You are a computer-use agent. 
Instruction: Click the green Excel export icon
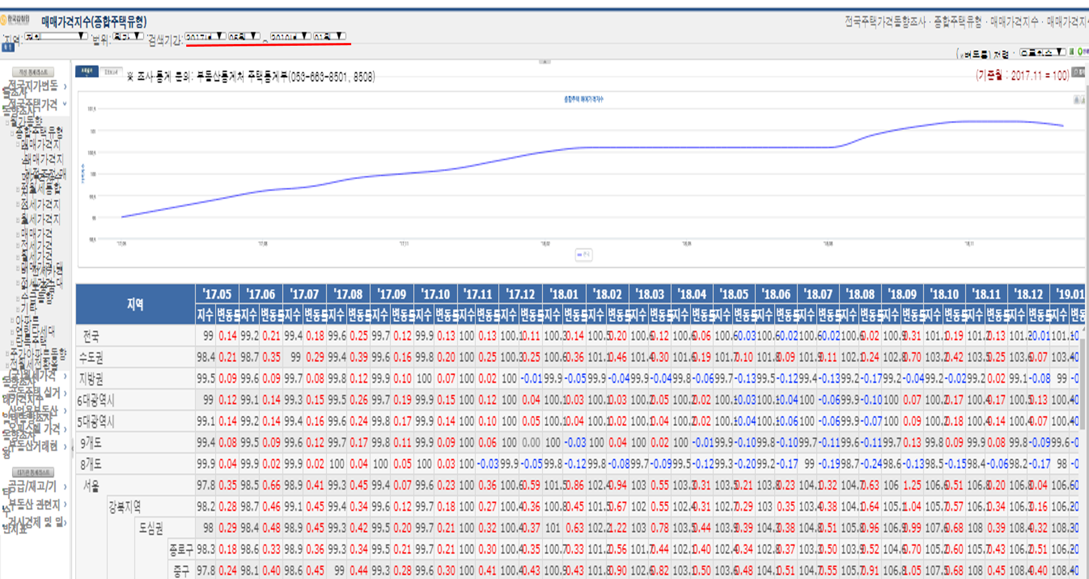coord(1071,52)
